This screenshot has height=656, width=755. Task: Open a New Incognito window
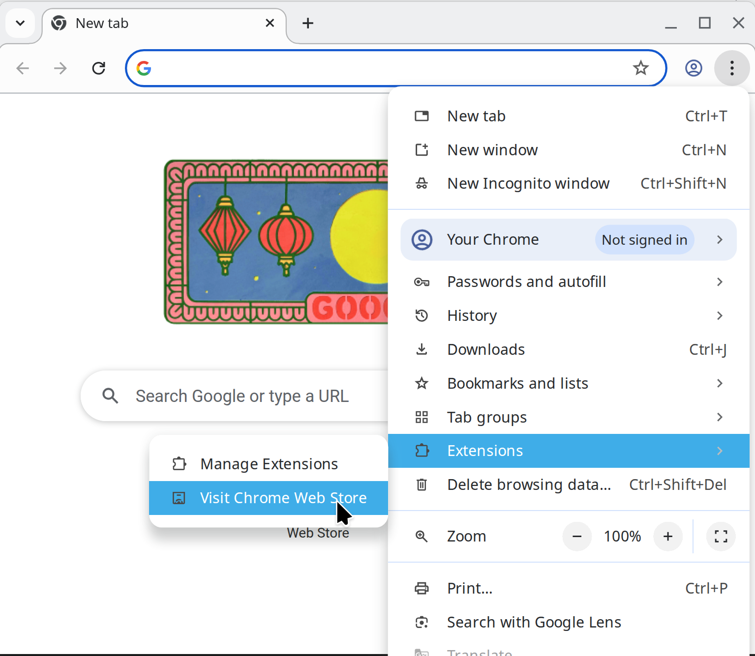pyautogui.click(x=528, y=183)
